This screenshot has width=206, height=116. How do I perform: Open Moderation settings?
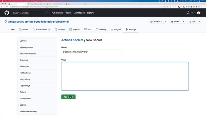click(x=37, y=111)
